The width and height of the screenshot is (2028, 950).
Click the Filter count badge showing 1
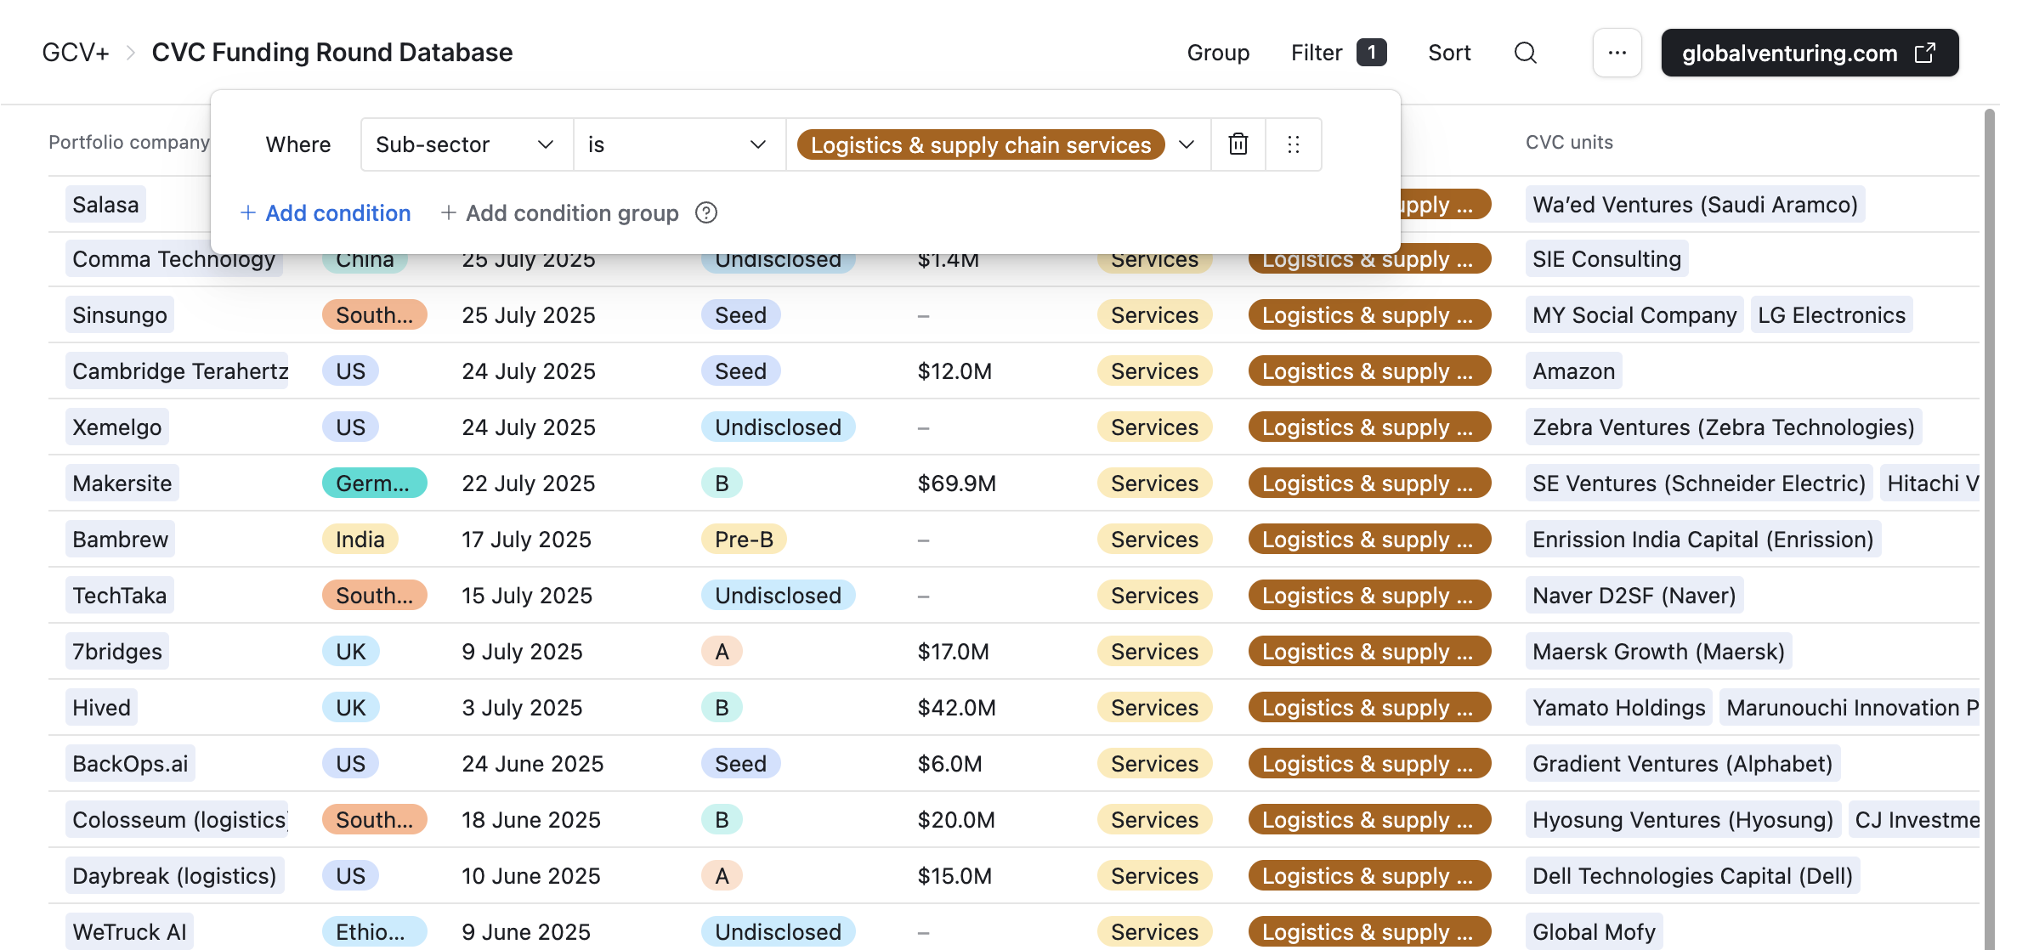(x=1370, y=52)
